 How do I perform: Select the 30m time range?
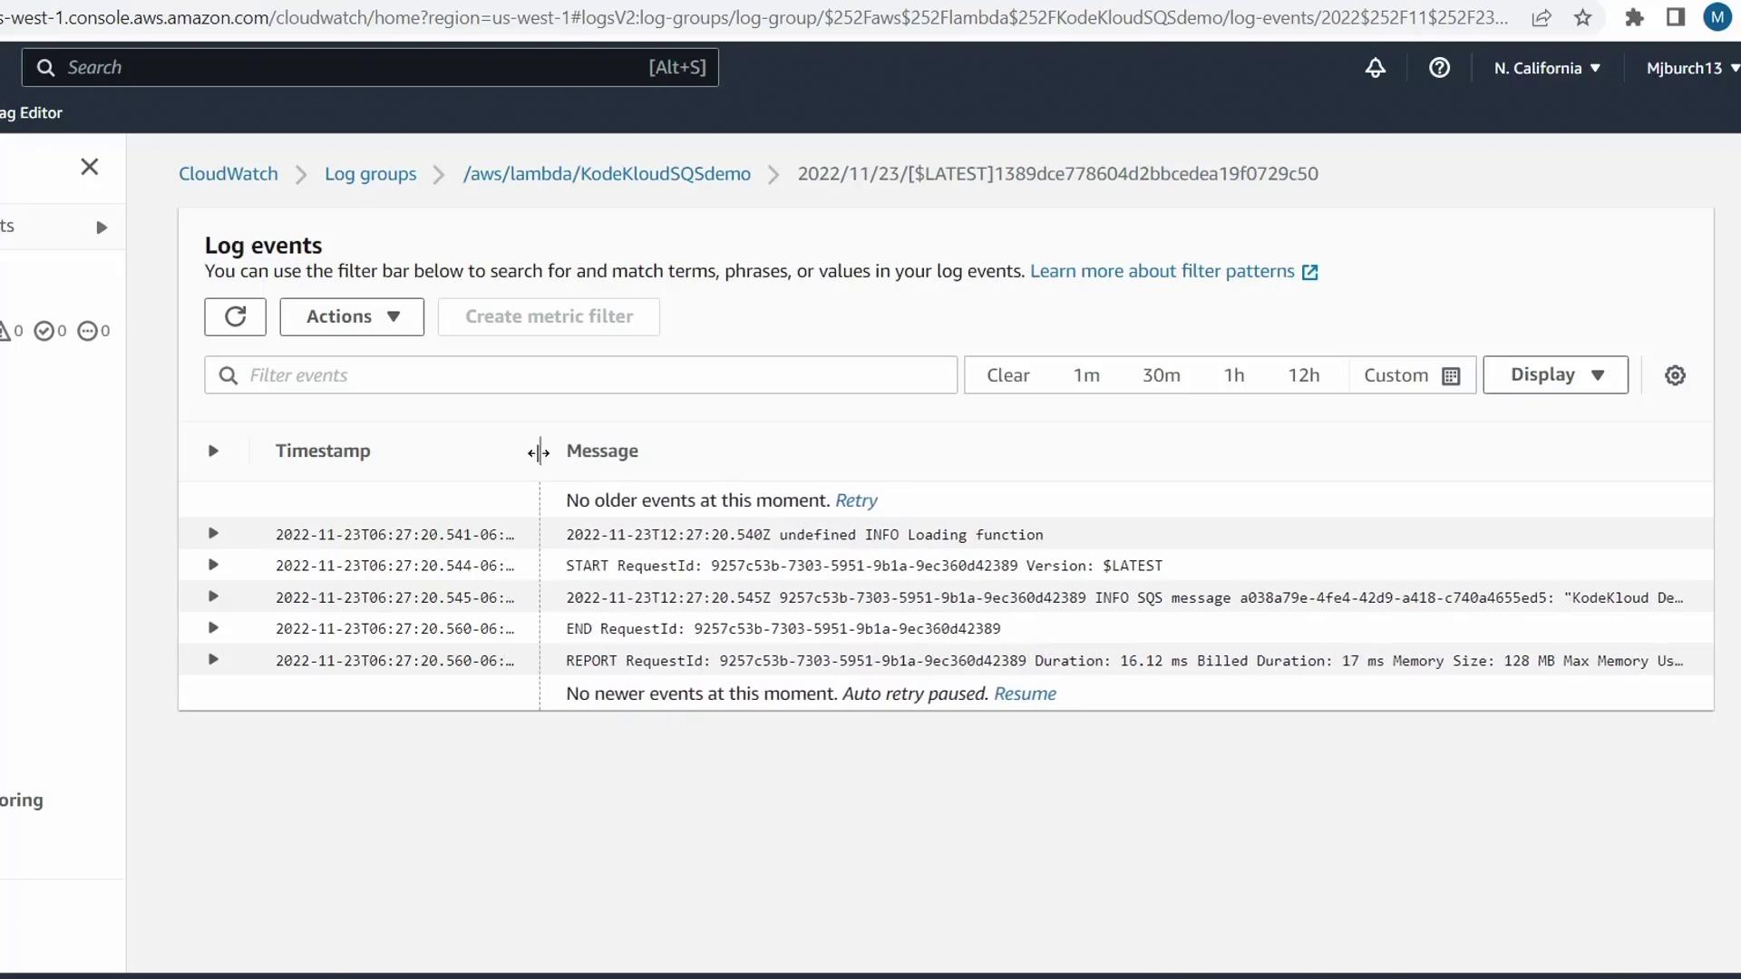[x=1161, y=375]
